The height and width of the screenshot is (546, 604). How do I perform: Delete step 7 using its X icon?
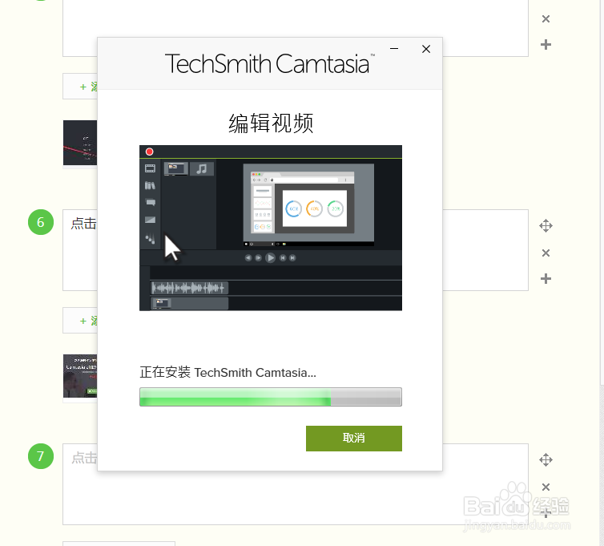546,487
